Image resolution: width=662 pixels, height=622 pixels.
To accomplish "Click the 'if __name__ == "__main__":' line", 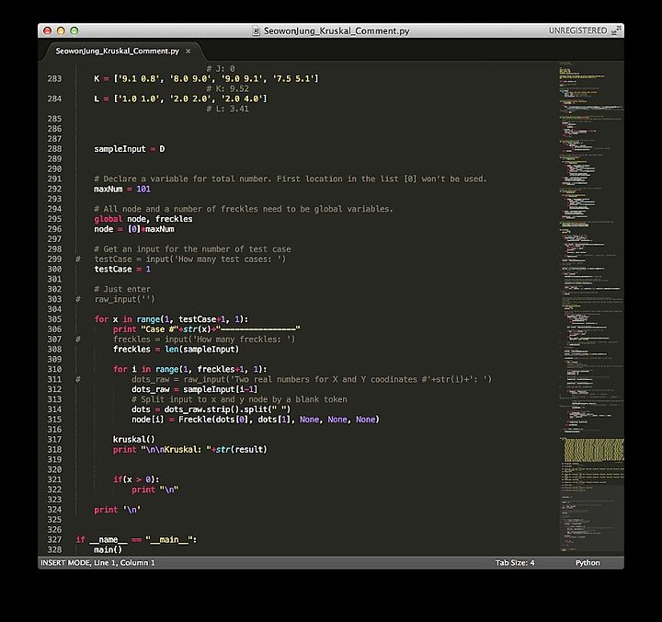I will (x=136, y=539).
